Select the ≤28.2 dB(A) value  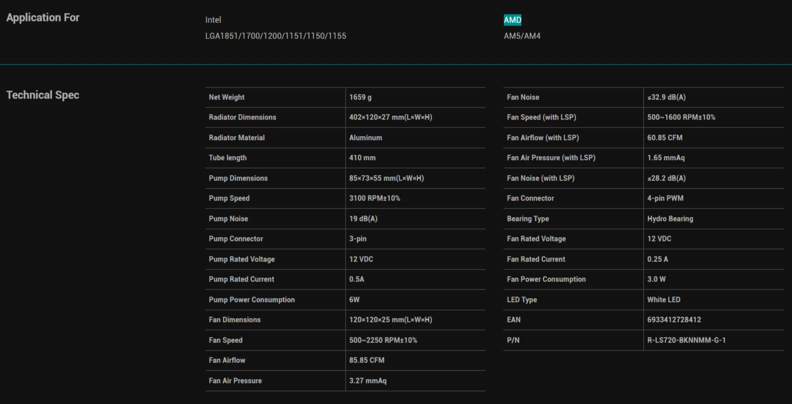[x=666, y=178]
